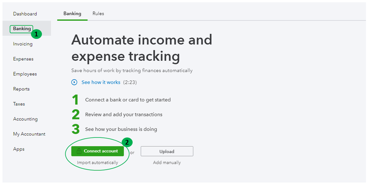Select Banking in the left navigation
The height and width of the screenshot is (186, 370).
coord(22,29)
